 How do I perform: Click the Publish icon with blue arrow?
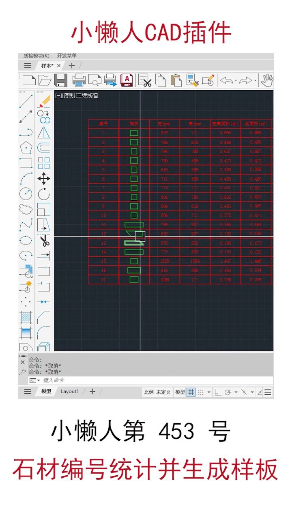point(111,80)
